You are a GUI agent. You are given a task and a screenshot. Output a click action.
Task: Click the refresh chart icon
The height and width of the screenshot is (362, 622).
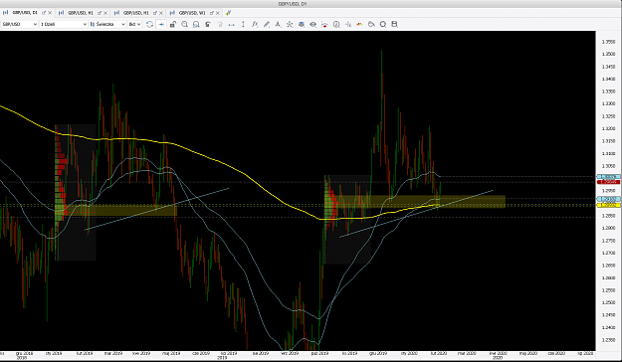[149, 24]
